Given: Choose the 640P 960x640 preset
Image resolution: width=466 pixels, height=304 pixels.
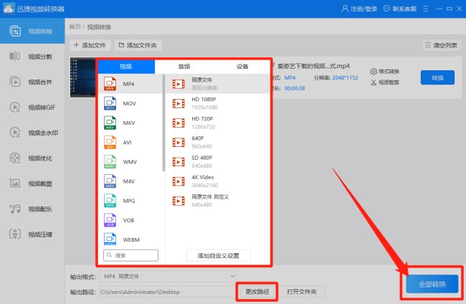Looking at the screenshot, I should point(217,142).
